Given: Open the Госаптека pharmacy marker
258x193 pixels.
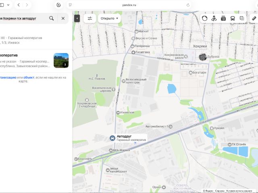Looking at the screenshot, I should coord(133,52).
